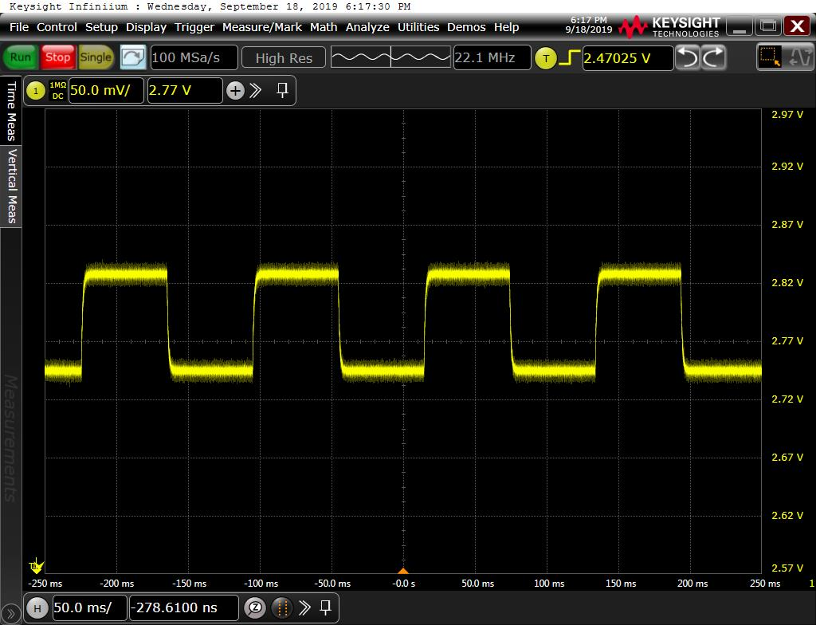Click the channel toolbar pin icon
824x633 pixels.
click(x=283, y=90)
